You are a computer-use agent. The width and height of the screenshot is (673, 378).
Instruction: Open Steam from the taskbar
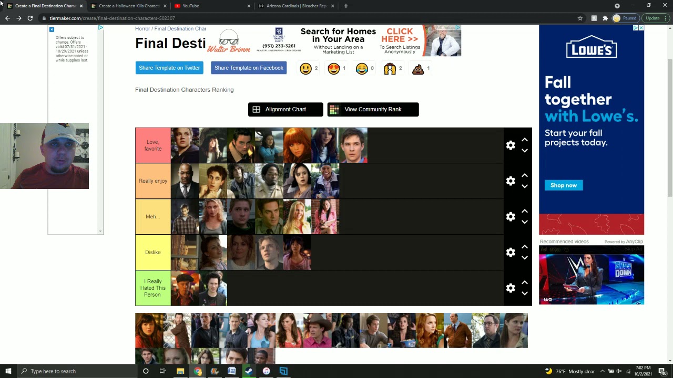click(249, 371)
